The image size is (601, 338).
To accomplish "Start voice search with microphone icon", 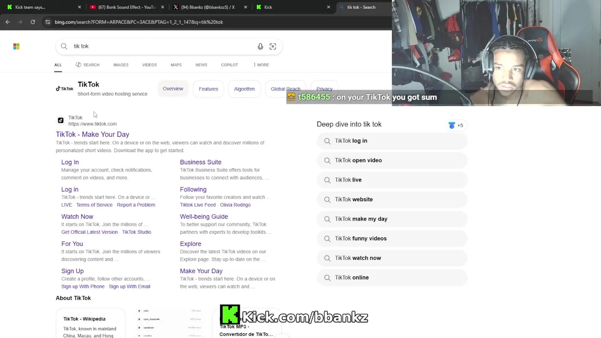I will point(260,46).
